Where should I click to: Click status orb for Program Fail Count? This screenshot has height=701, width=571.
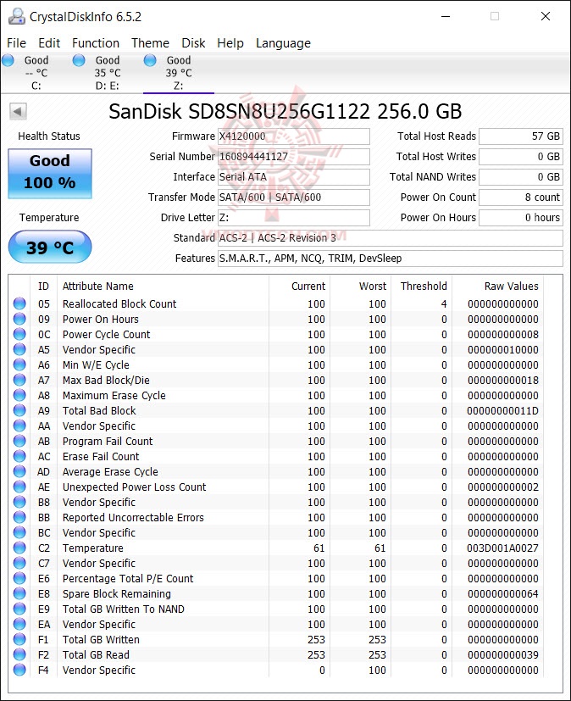(19, 441)
